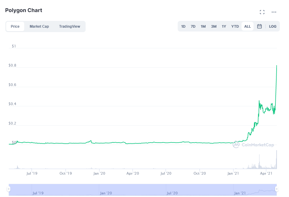Click the $0.2 price axis label
Image resolution: width=289 pixels, height=197 pixels.
pyautogui.click(x=12, y=123)
